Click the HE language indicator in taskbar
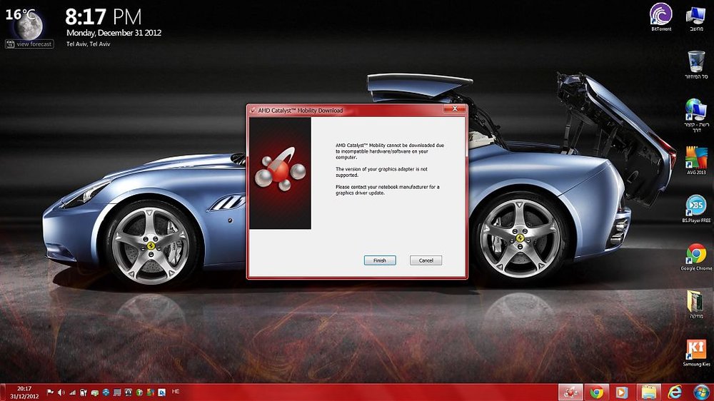 [176, 392]
